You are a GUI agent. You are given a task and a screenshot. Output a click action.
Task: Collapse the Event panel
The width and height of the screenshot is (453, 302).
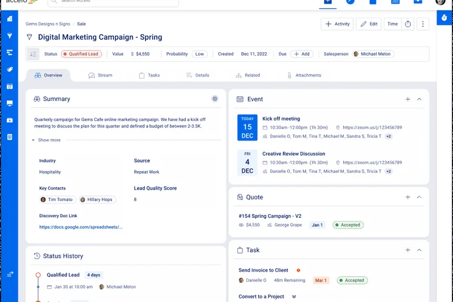coord(419,99)
